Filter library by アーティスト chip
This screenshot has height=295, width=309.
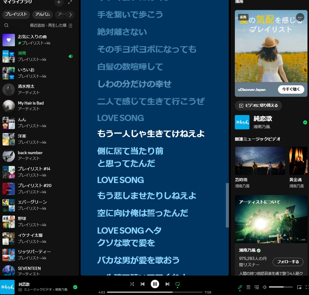[61, 14]
